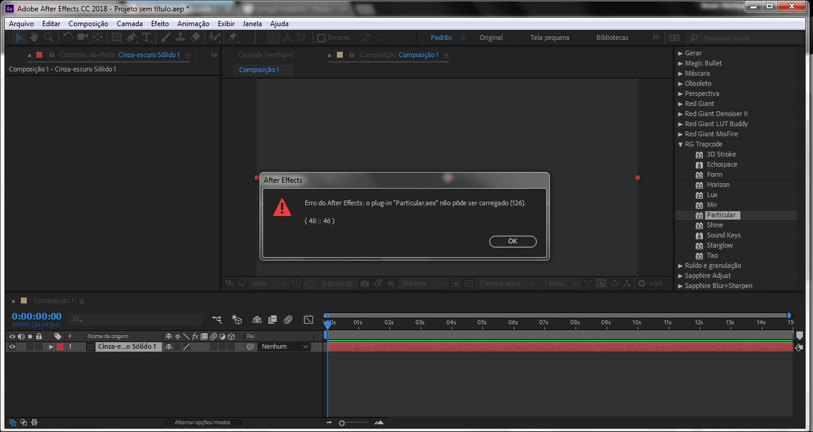813x432 pixels.
Task: Select the Rotation tool
Action: tap(68, 37)
